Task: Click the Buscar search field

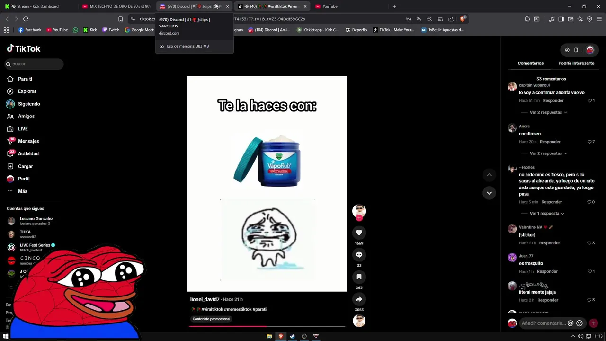Action: (34, 64)
